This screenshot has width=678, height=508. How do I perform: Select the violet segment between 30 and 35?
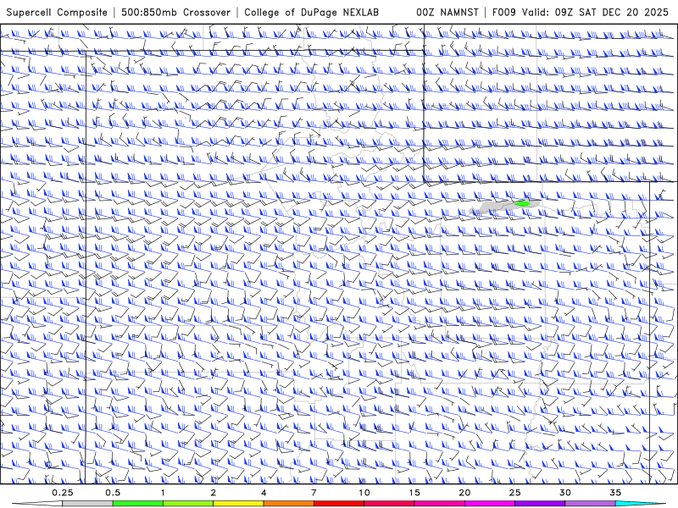coord(590,504)
